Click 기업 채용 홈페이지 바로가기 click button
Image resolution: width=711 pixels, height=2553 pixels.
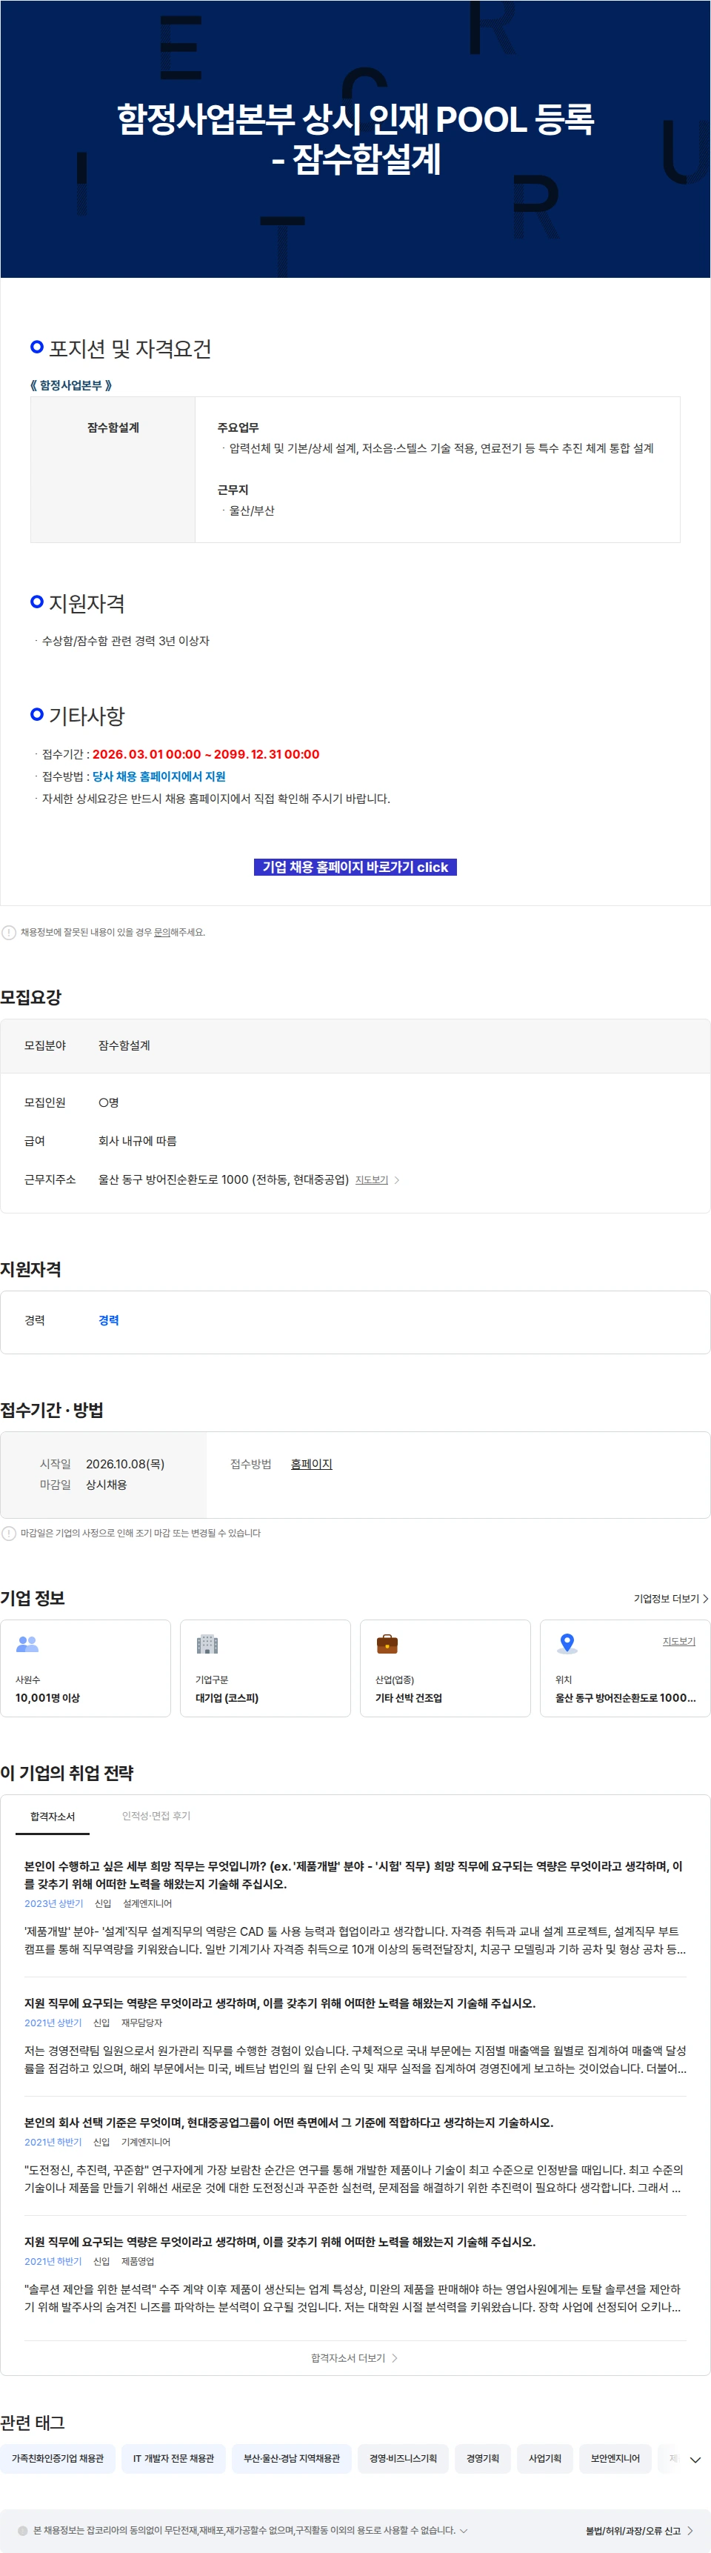click(355, 868)
